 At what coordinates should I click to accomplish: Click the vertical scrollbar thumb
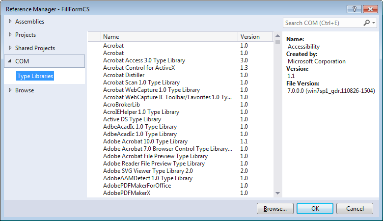tap(278, 42)
